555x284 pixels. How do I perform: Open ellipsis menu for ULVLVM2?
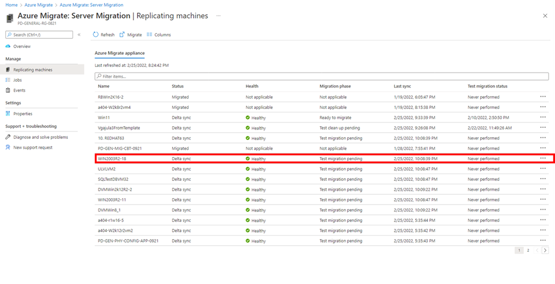tap(543, 169)
